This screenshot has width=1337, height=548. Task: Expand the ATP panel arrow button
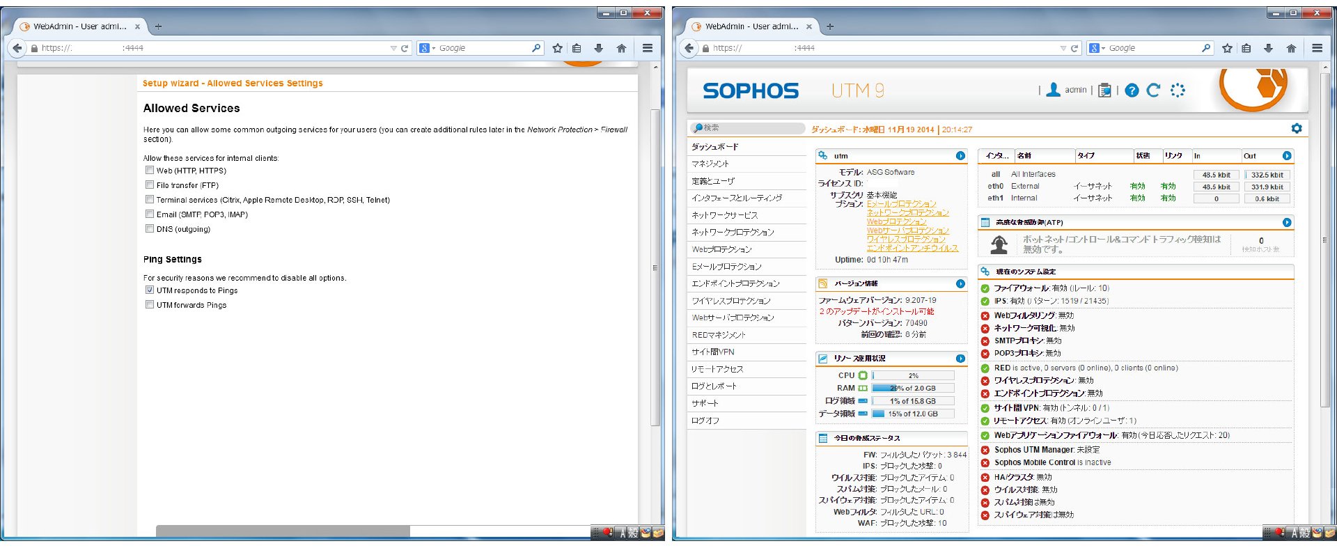click(1287, 222)
